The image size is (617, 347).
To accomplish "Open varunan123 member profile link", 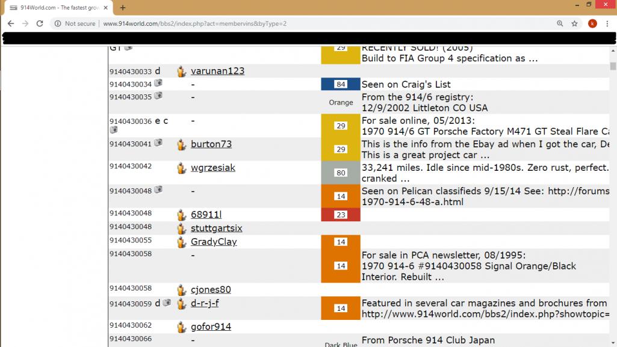I will [x=217, y=71].
